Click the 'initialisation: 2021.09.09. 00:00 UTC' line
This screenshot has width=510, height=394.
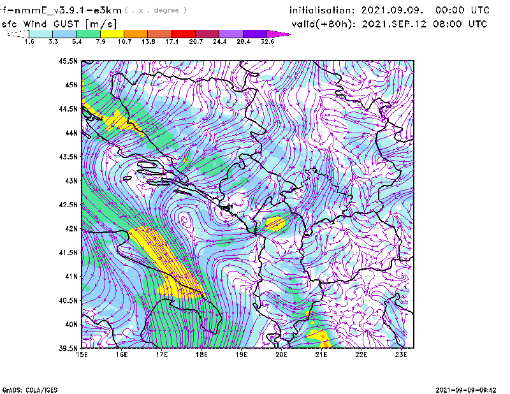[390, 10]
